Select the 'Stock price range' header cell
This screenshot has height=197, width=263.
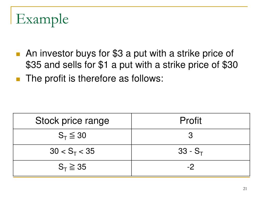[72, 121]
